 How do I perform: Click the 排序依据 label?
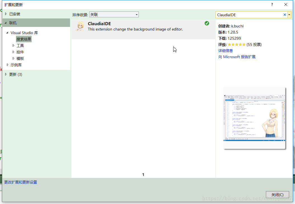[x=80, y=15]
